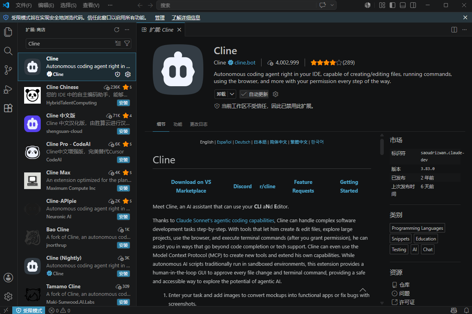
Task: Toggle the 自动更新 checkbox
Action: pos(244,94)
